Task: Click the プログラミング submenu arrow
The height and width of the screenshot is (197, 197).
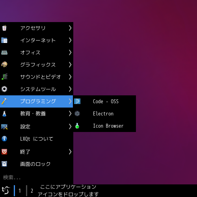Action: point(70,101)
